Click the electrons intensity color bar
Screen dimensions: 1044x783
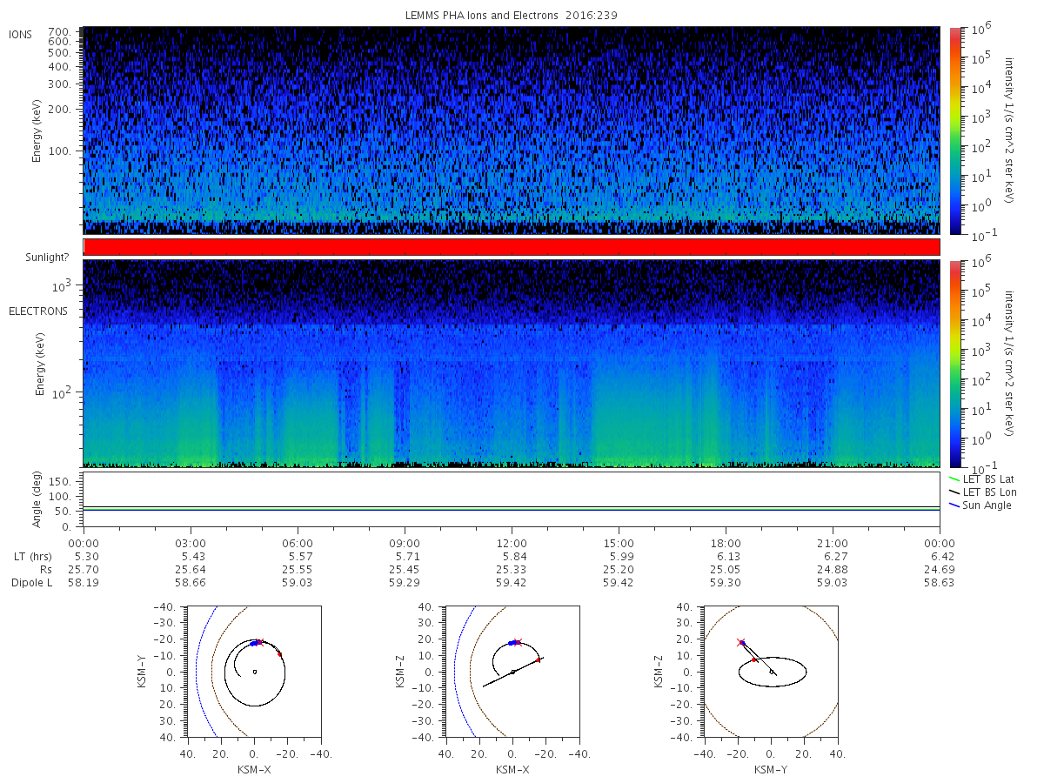click(955, 364)
